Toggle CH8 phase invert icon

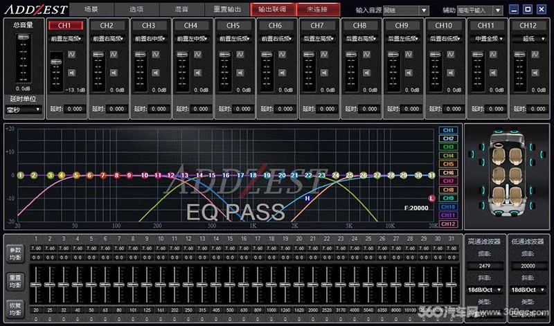[x=367, y=55]
